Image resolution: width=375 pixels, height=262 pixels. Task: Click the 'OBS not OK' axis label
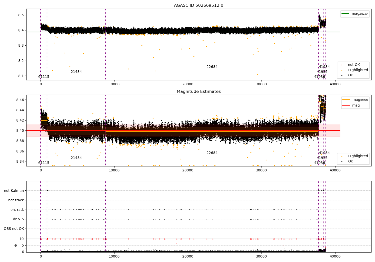14,229
